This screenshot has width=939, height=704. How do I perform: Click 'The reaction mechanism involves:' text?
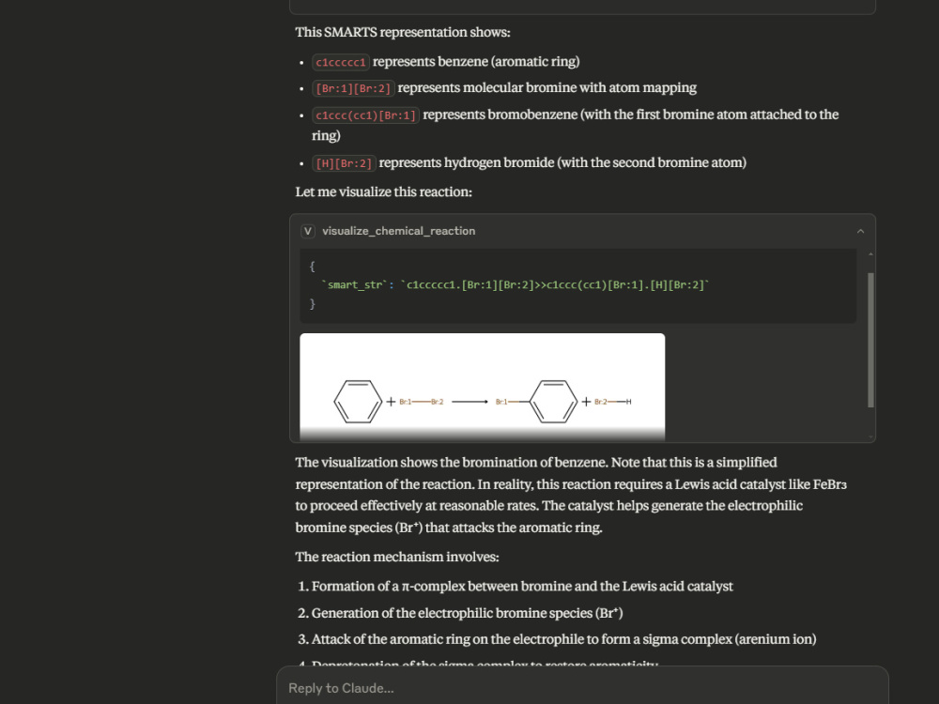[397, 557]
